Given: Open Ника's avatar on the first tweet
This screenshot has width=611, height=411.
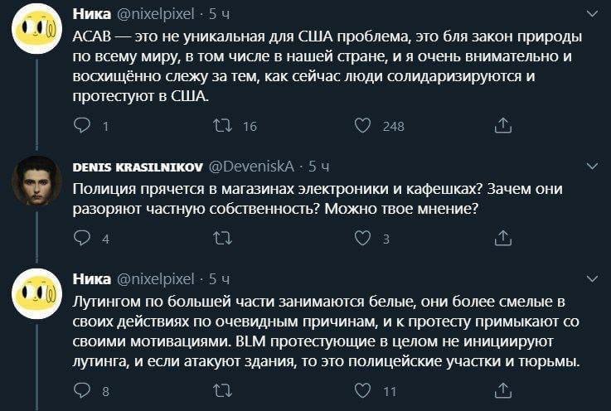Looking at the screenshot, I should click(36, 28).
